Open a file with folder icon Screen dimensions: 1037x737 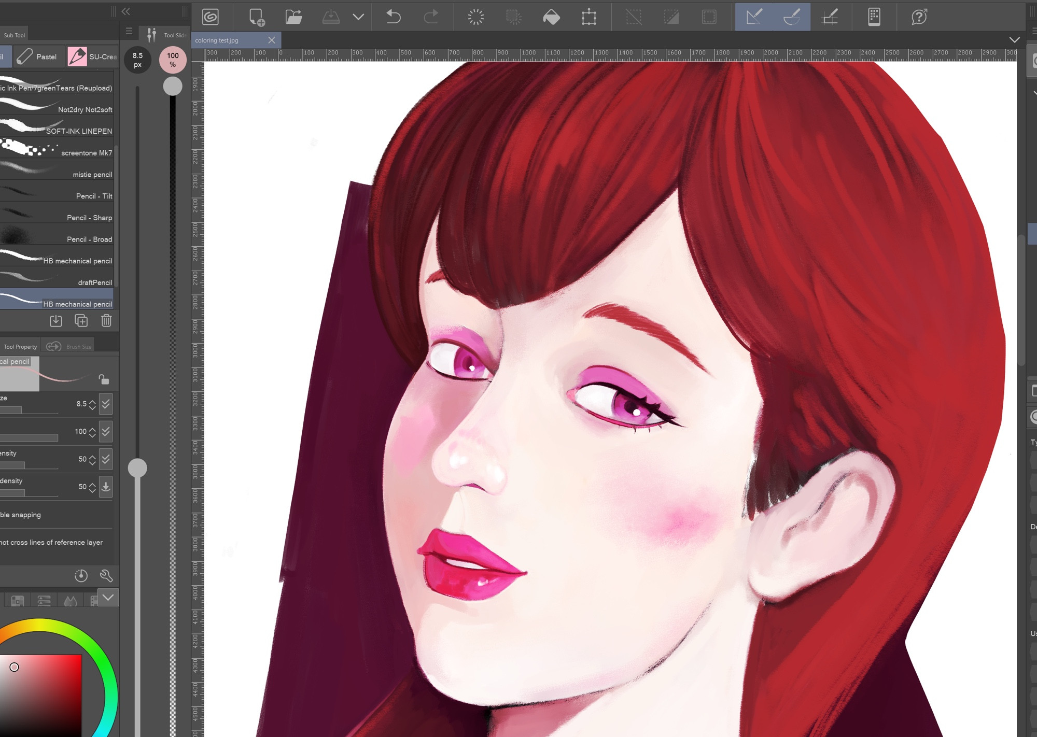293,17
